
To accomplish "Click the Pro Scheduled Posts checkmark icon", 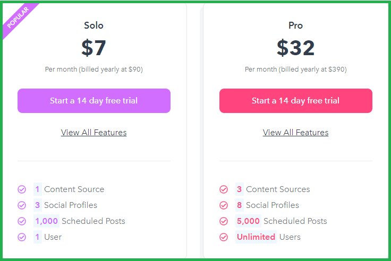I will tap(224, 221).
